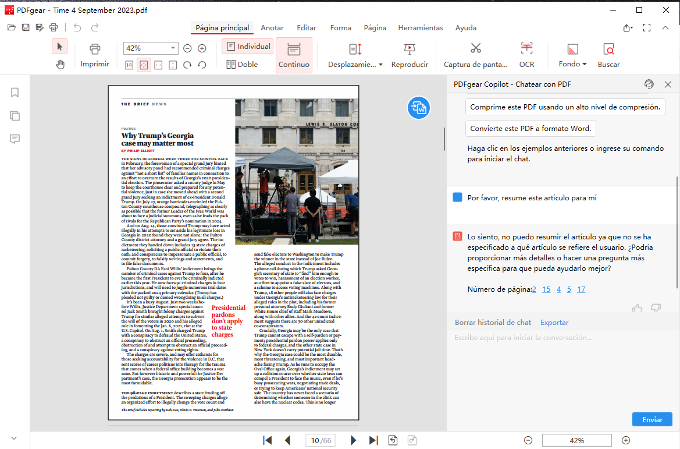The height and width of the screenshot is (449, 680).
Task: Activate the hand pan tool
Action: [x=60, y=64]
